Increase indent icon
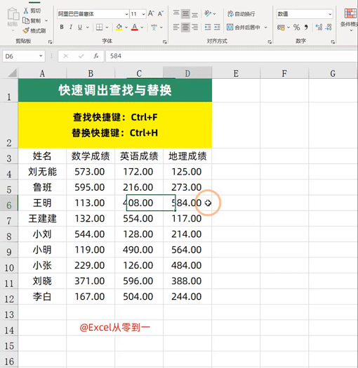The height and width of the screenshot is (368, 358). click(217, 27)
